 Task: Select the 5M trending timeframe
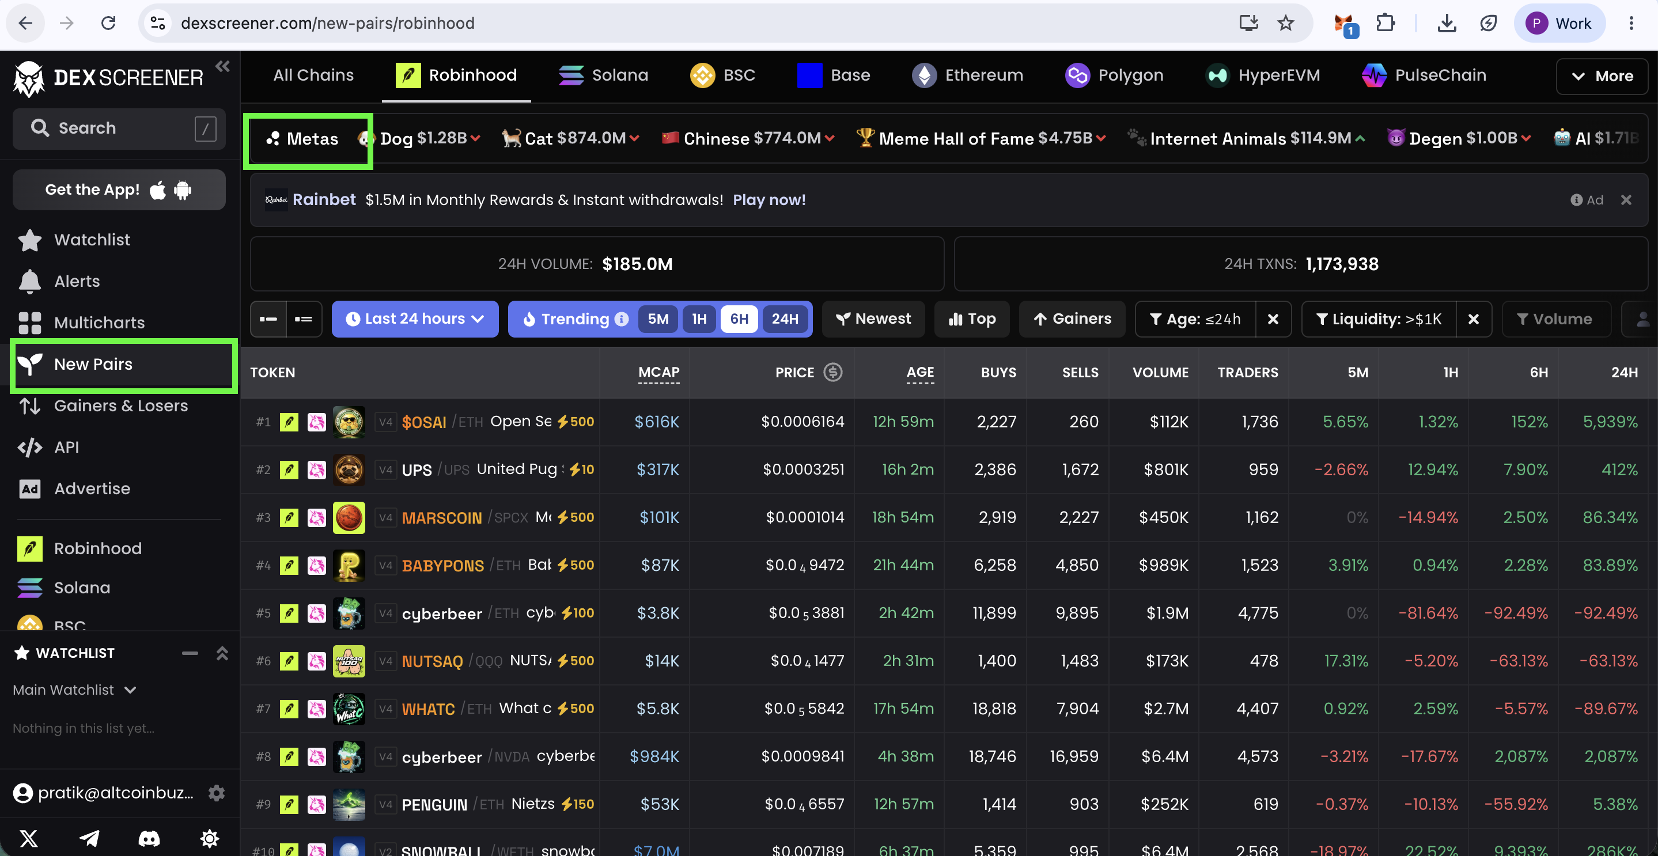[x=658, y=319]
